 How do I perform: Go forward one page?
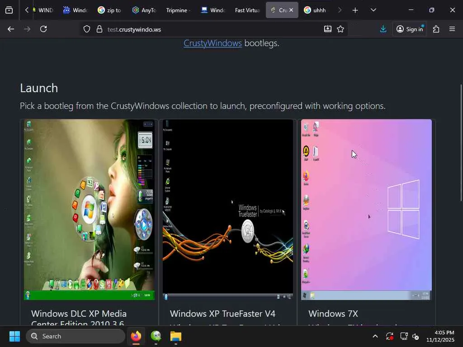[27, 29]
